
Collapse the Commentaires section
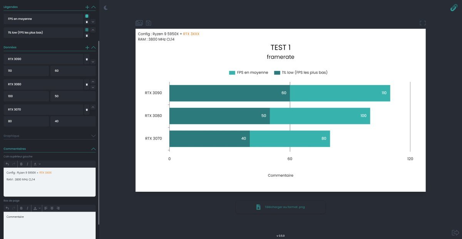click(x=93, y=149)
